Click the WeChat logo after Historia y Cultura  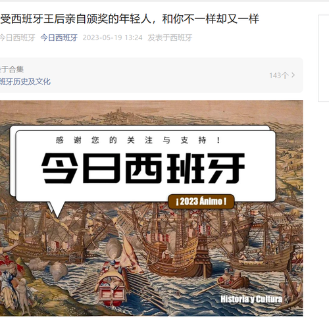287,299
